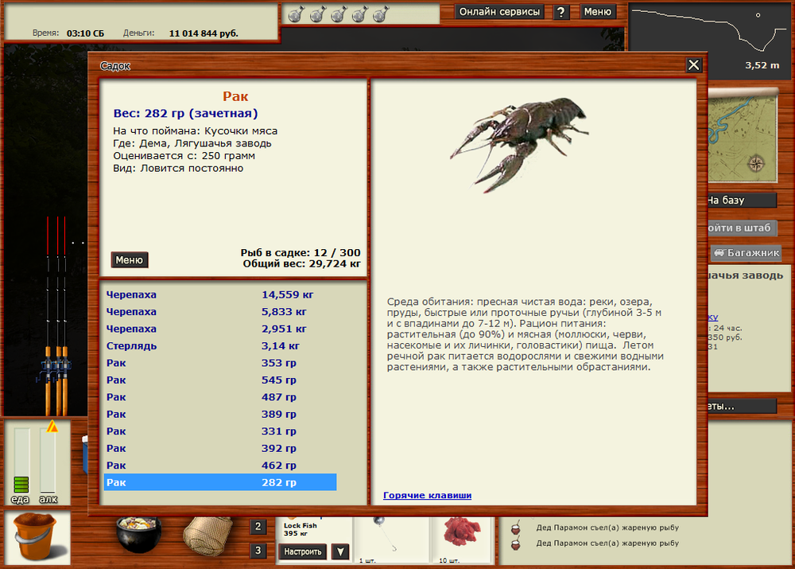Open the Меню button in keepnet panel
This screenshot has width=795, height=569.
click(x=129, y=260)
